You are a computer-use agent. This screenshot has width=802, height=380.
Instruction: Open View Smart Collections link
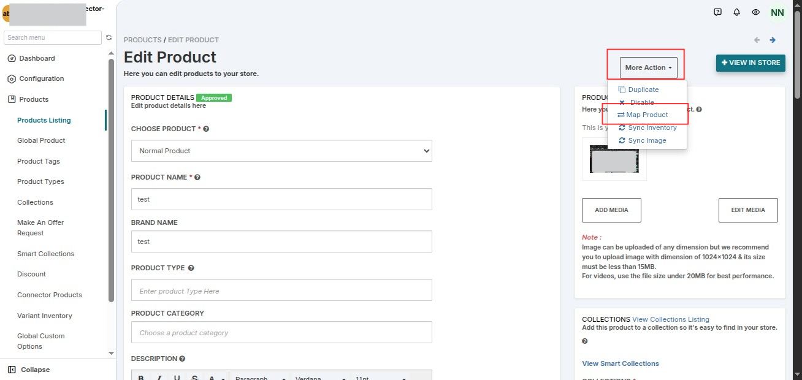621,363
